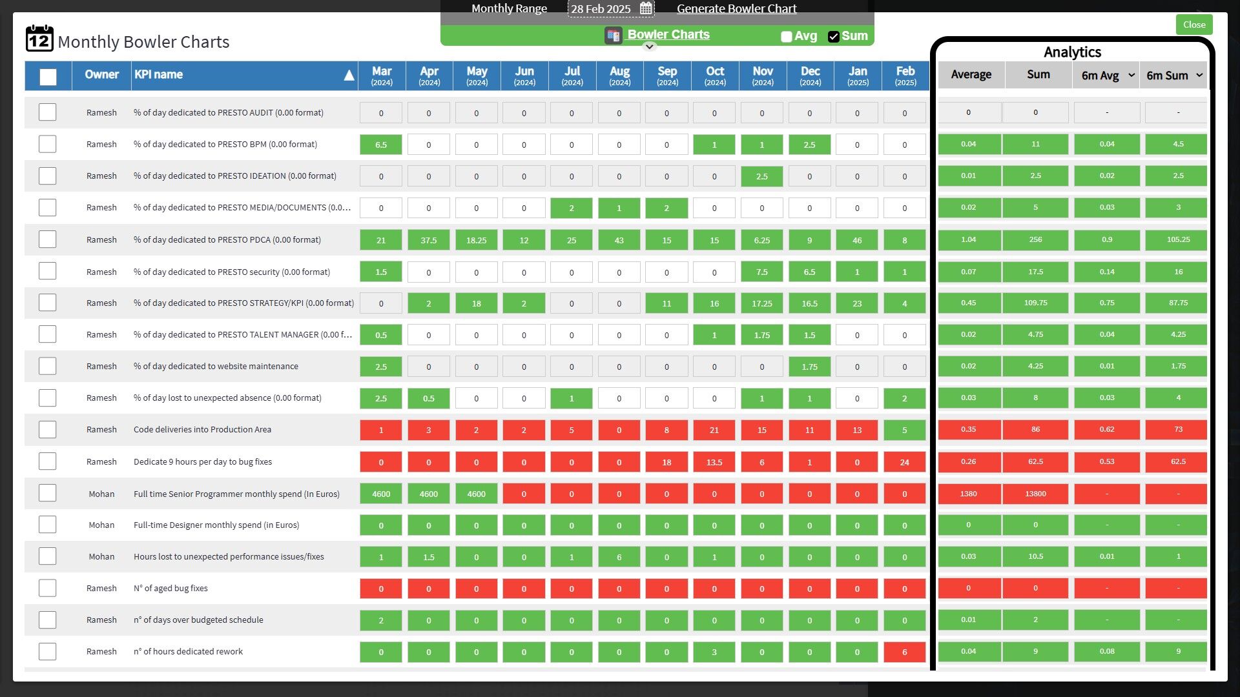
Task: Click the red cell showing 24 in Dedicate 9 hours row
Action: click(905, 462)
